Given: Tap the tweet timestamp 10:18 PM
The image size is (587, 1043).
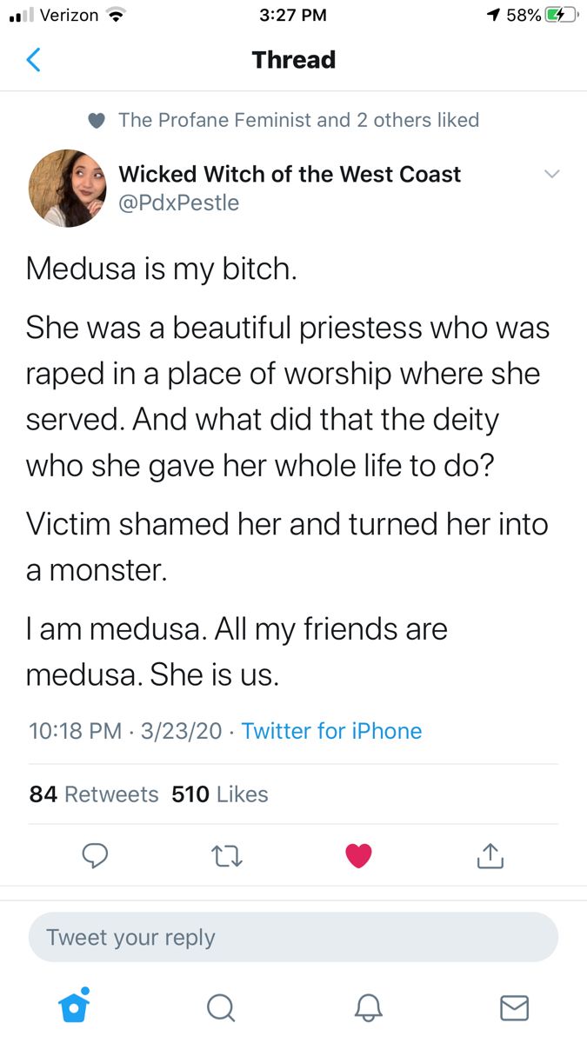Looking at the screenshot, I should click(x=76, y=731).
